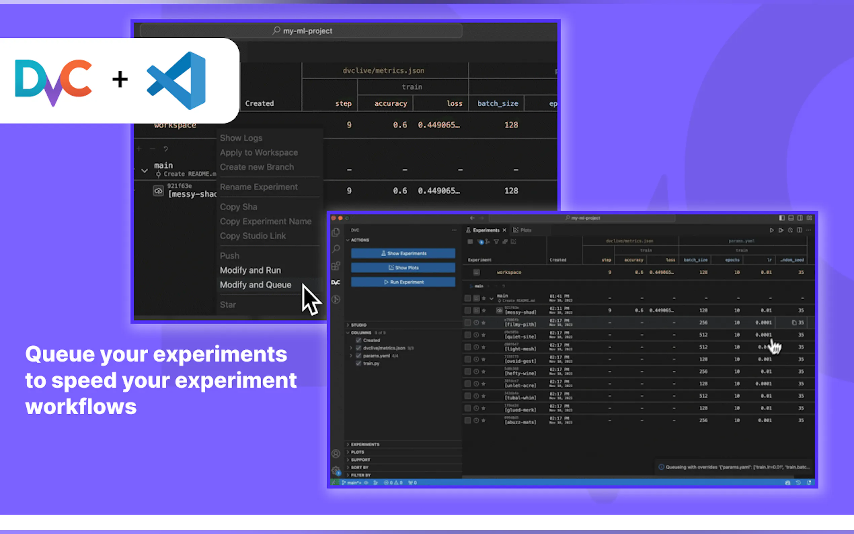Image resolution: width=854 pixels, height=534 pixels.
Task: Uncheck the Created column checkbox
Action: point(359,340)
